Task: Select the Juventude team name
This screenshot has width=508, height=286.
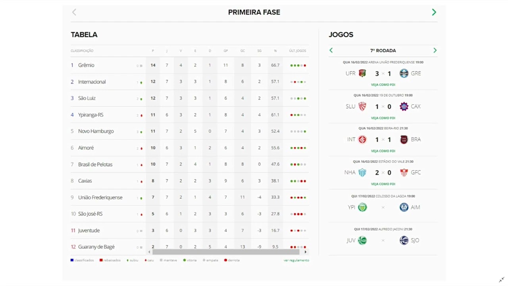Action: click(x=89, y=230)
